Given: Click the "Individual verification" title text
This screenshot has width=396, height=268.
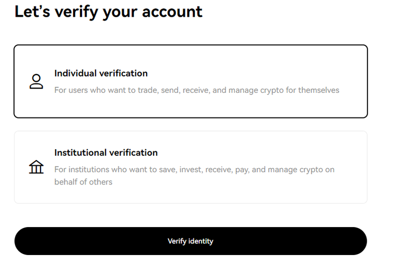Looking at the screenshot, I should 101,73.
